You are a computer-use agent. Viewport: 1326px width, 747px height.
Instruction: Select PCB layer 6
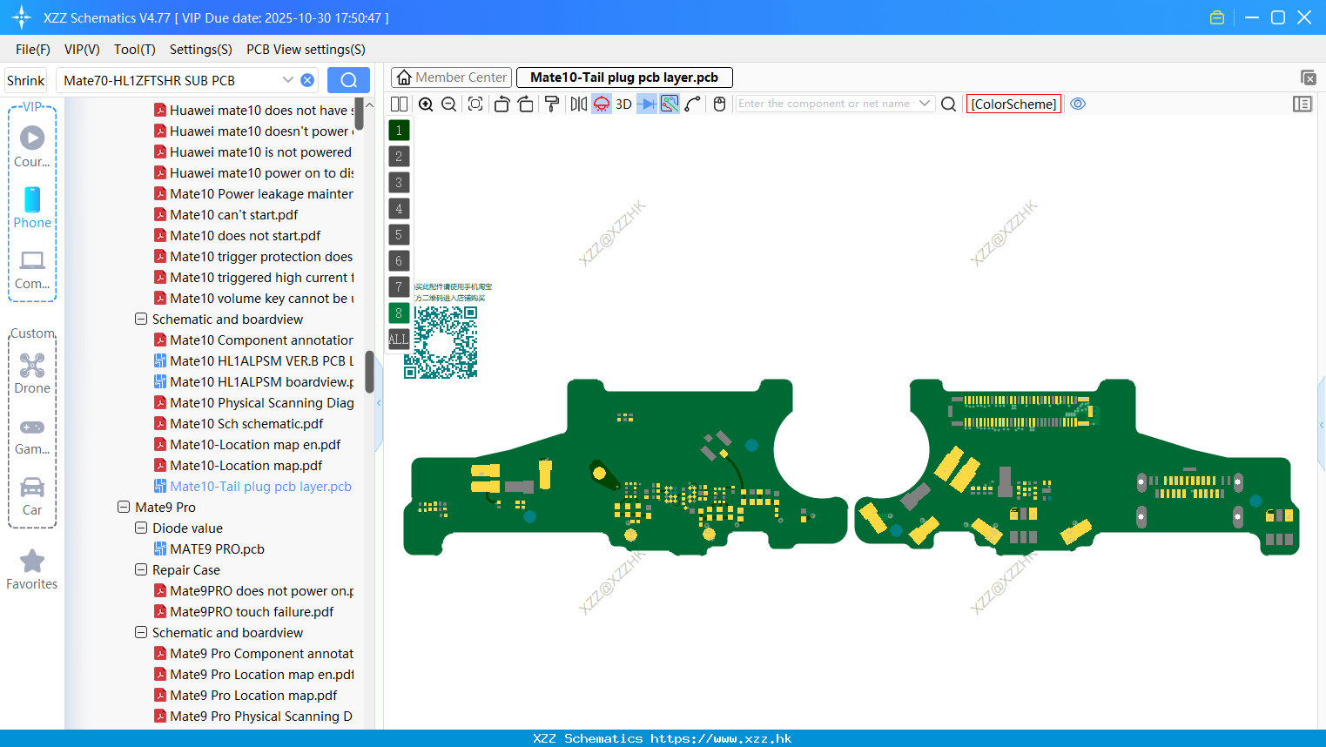click(399, 261)
